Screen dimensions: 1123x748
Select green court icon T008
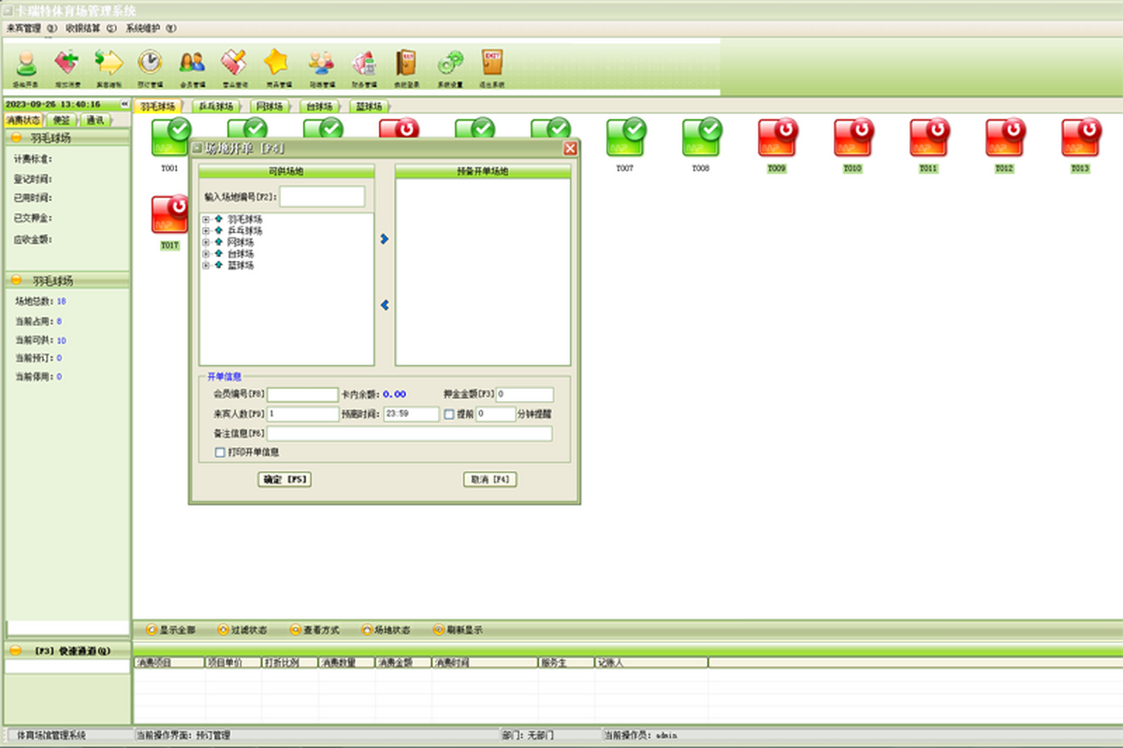click(x=701, y=138)
